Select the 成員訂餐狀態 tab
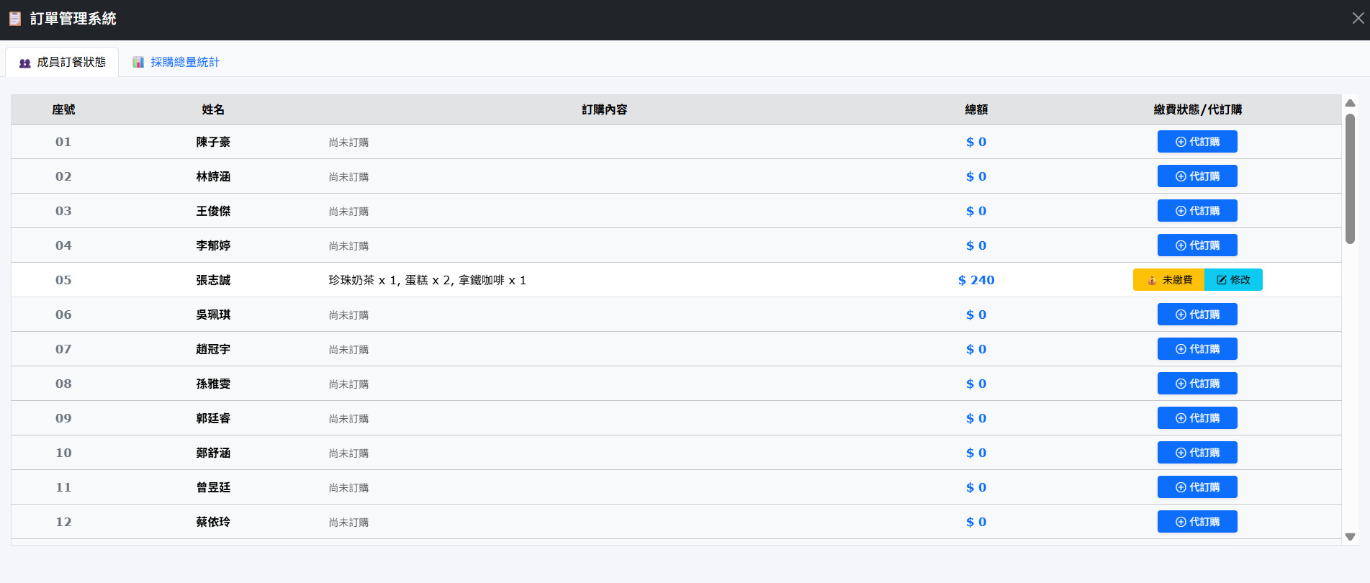This screenshot has height=583, width=1370. click(x=63, y=62)
